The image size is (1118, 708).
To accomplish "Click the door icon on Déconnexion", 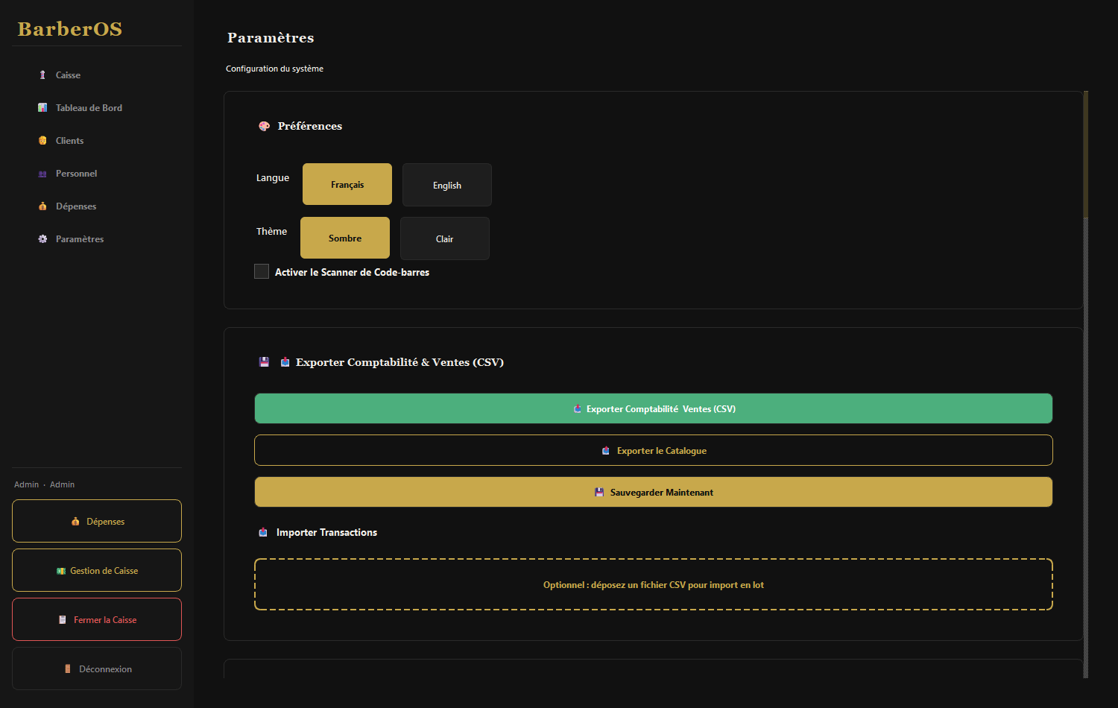I will 68,669.
